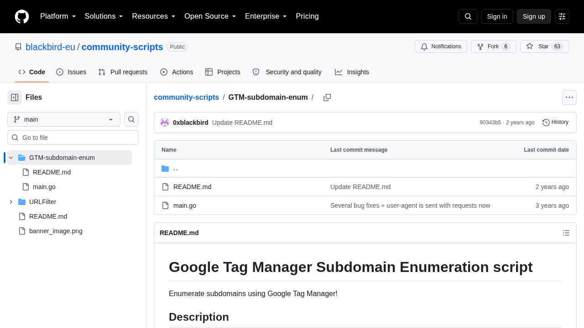Open the main branch selector dropdown
Viewport: 584px width, 328px height.
tap(64, 119)
